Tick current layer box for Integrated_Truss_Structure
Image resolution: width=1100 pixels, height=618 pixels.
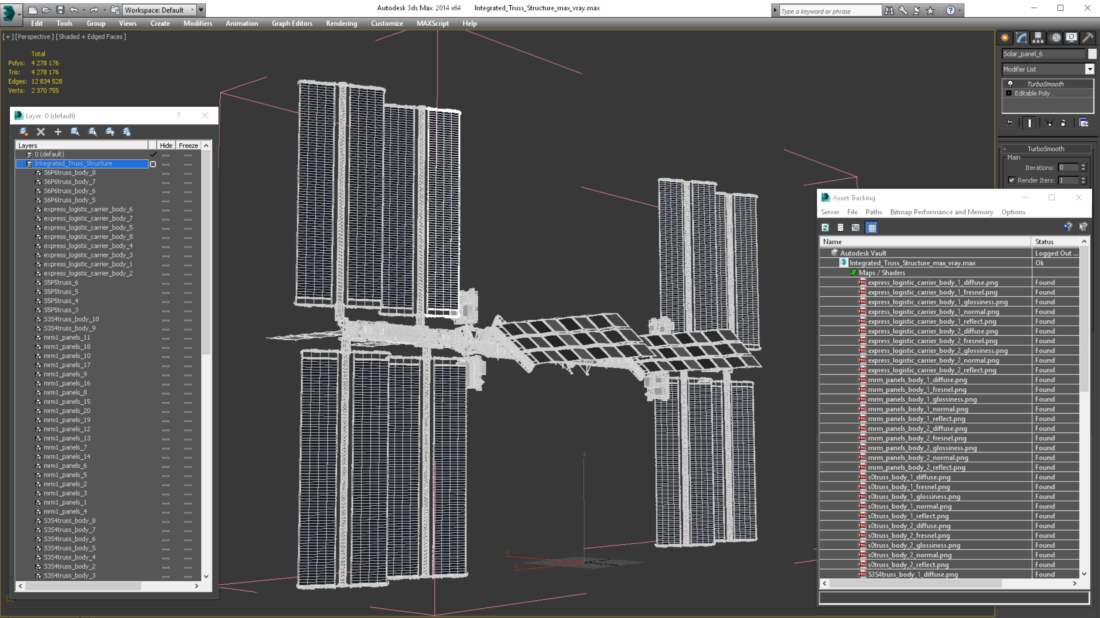tap(153, 164)
